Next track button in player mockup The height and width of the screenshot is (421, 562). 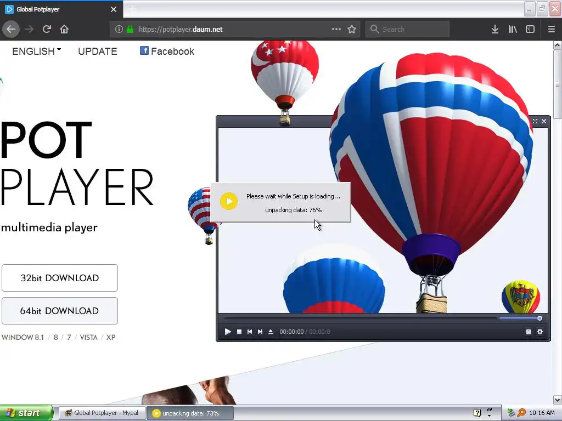(x=260, y=332)
